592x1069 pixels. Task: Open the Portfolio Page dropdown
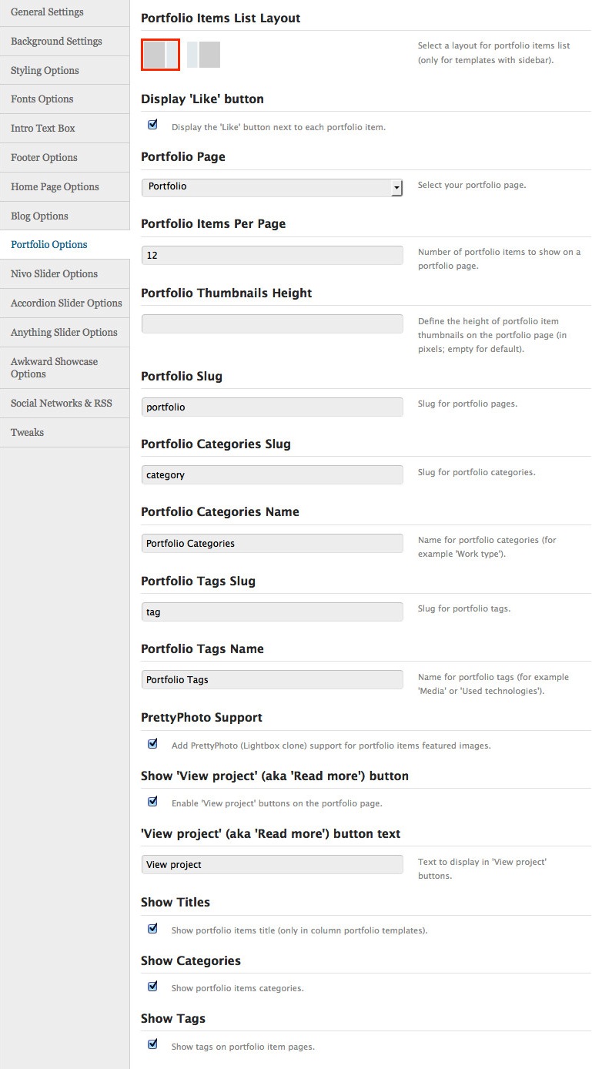coord(273,187)
